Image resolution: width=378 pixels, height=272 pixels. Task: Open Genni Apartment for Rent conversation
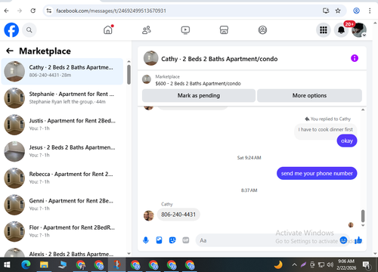pos(62,205)
